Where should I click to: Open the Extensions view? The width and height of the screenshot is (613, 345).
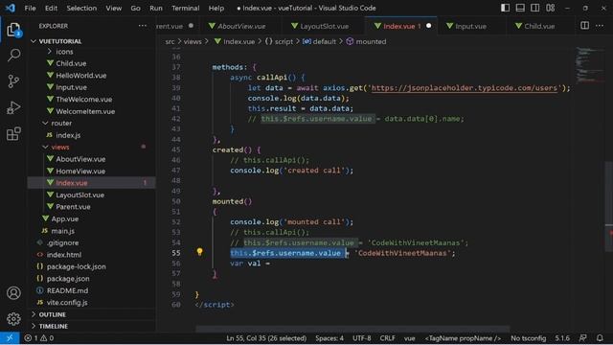13,134
